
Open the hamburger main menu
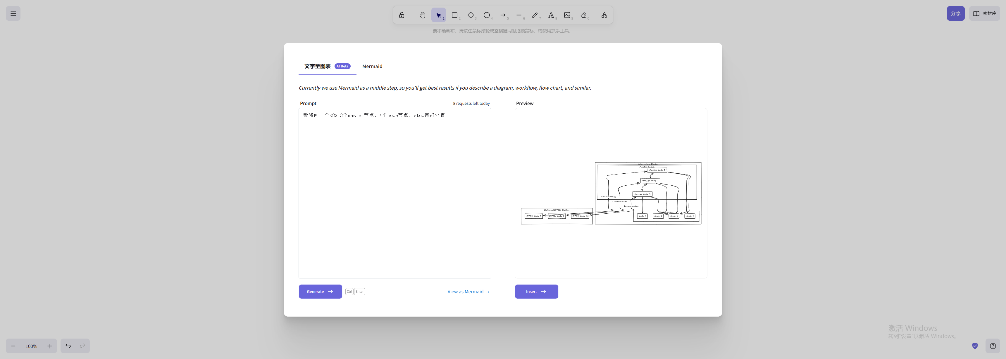pyautogui.click(x=13, y=14)
